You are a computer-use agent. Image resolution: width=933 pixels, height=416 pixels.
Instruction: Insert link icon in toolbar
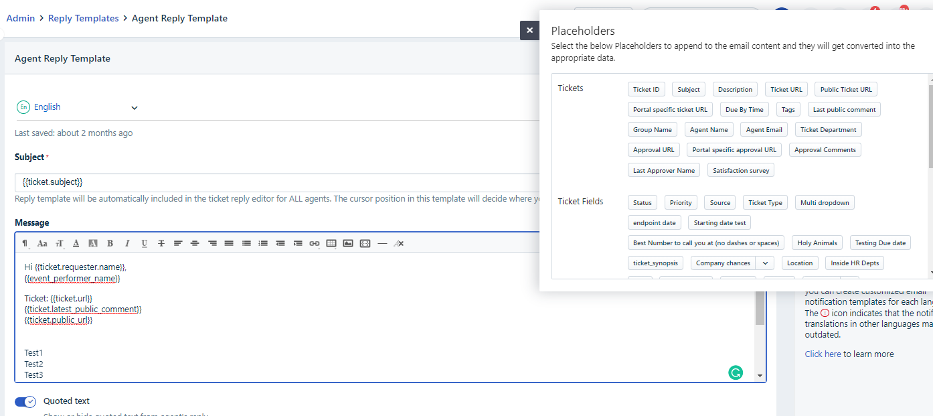315,243
